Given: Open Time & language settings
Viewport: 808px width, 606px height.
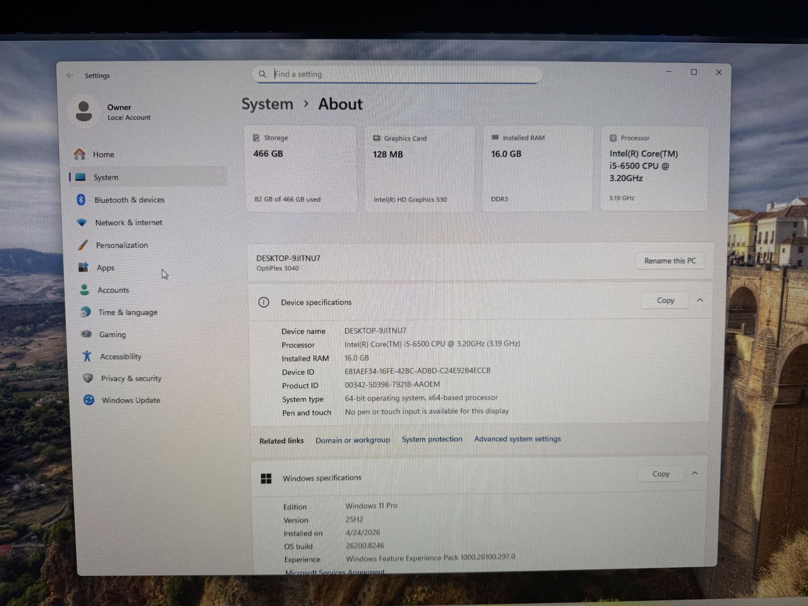Looking at the screenshot, I should [127, 312].
